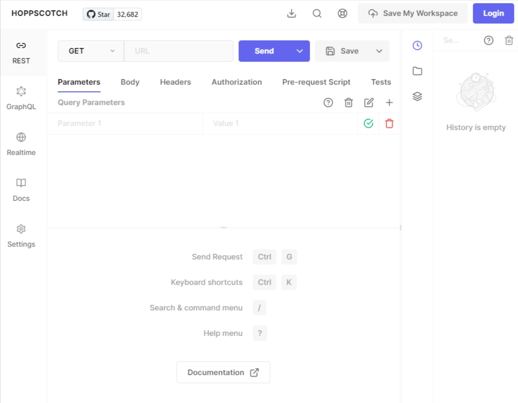
Task: Expand the Save options chevron
Action: coord(379,51)
